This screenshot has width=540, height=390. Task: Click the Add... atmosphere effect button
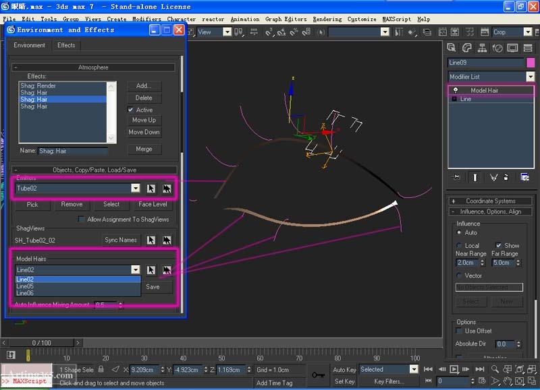coord(144,86)
